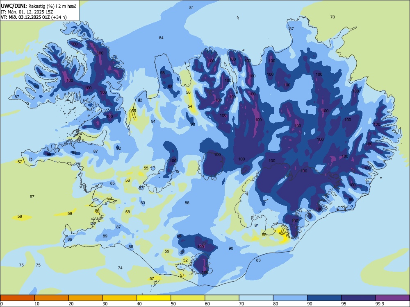This screenshot has width=410, height=307.
Task: Click the 'UWC/DINI: Rakastig (%) í 2 m hæð' title
Action: [x=39, y=6]
